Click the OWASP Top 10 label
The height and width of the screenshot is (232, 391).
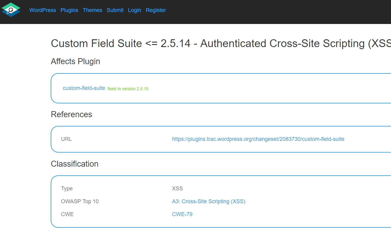pyautogui.click(x=80, y=201)
